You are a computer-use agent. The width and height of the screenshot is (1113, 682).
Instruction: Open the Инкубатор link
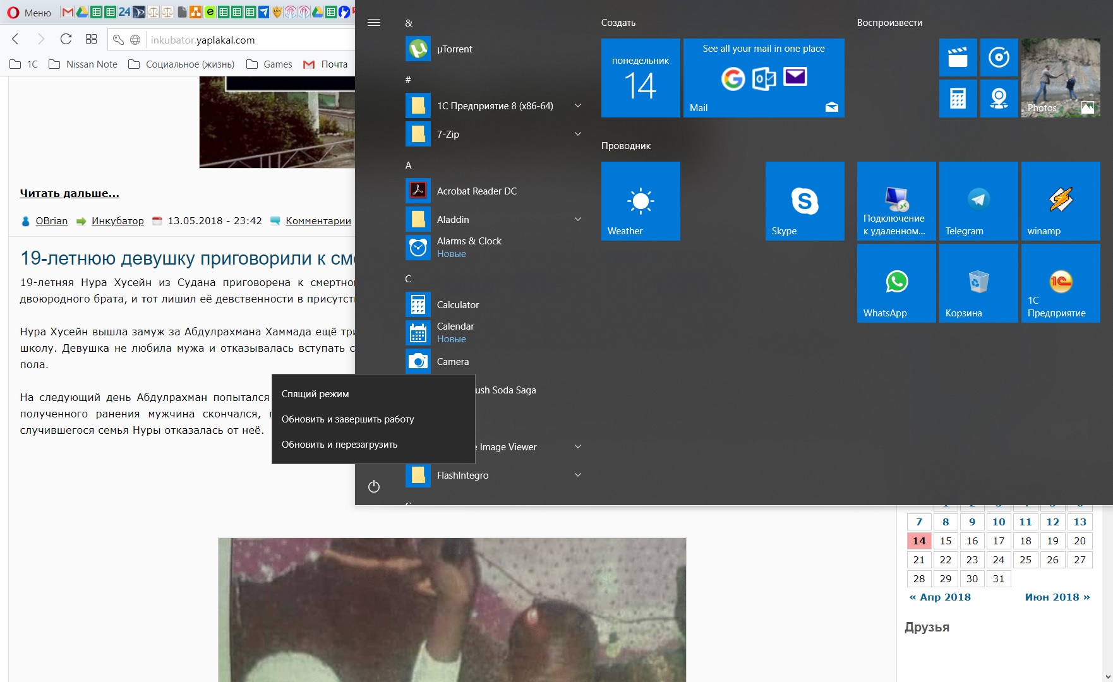117,221
